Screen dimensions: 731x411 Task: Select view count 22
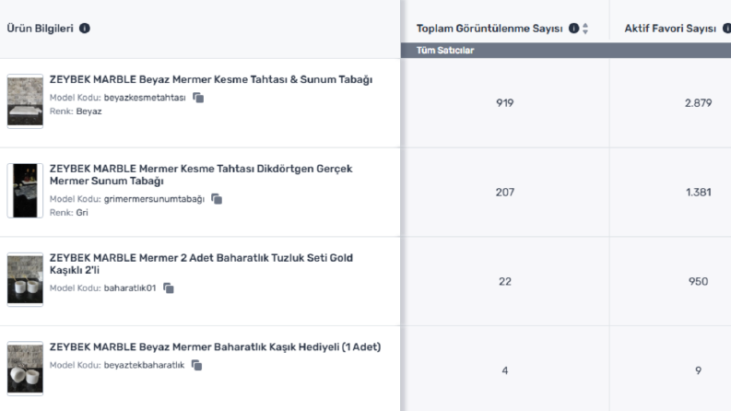pos(505,281)
